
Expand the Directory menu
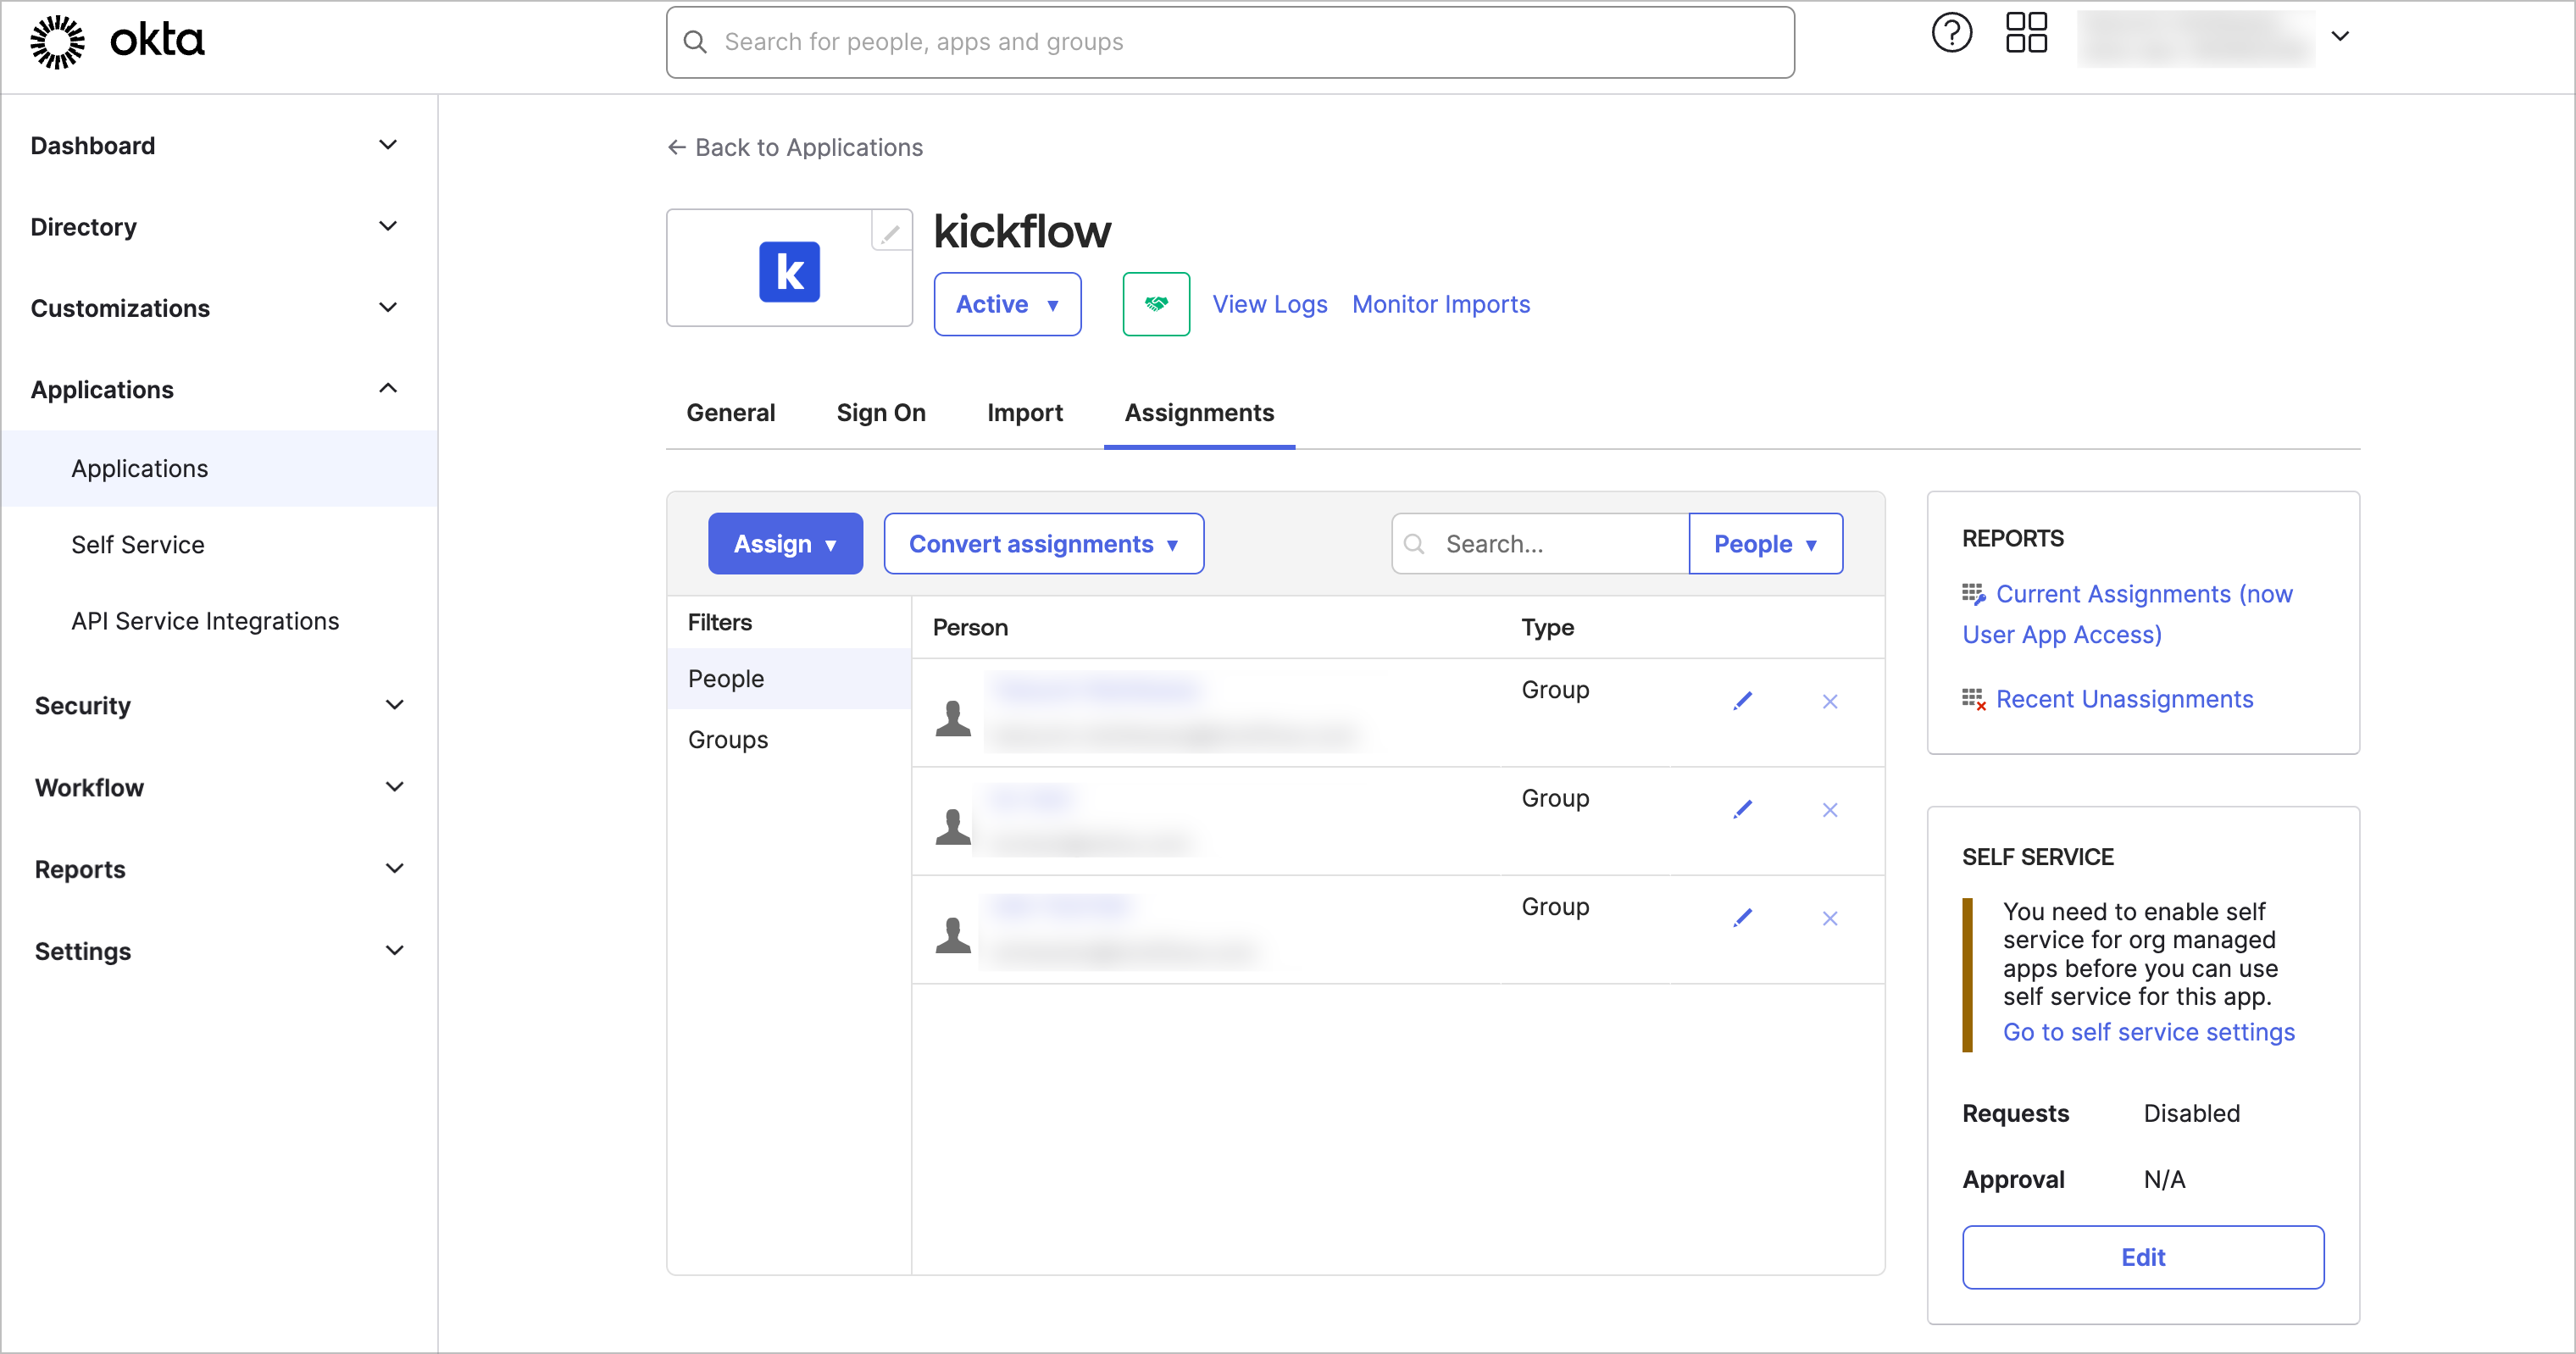388,226
